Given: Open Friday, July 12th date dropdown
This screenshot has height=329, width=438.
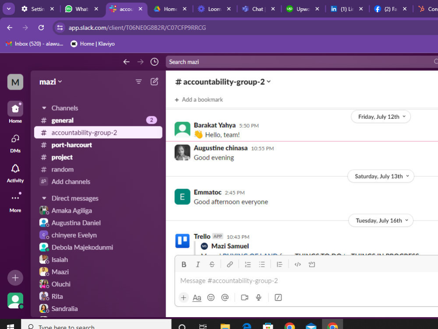Looking at the screenshot, I should (x=381, y=117).
